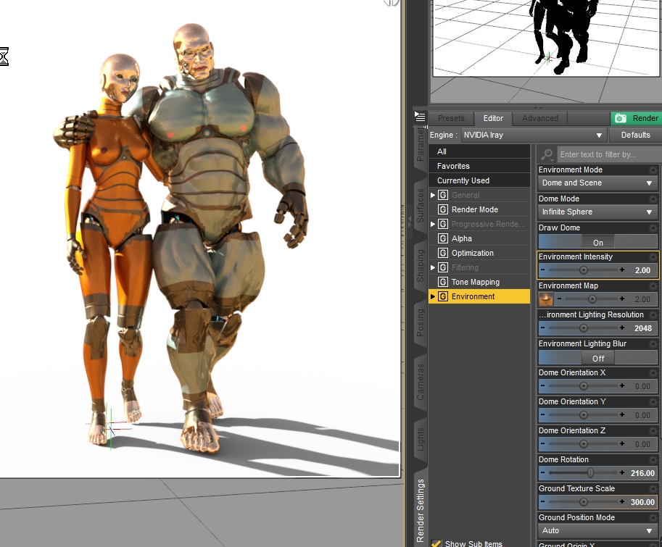Toggle Environment Lighting Blur switch
The image size is (662, 547).
click(598, 358)
